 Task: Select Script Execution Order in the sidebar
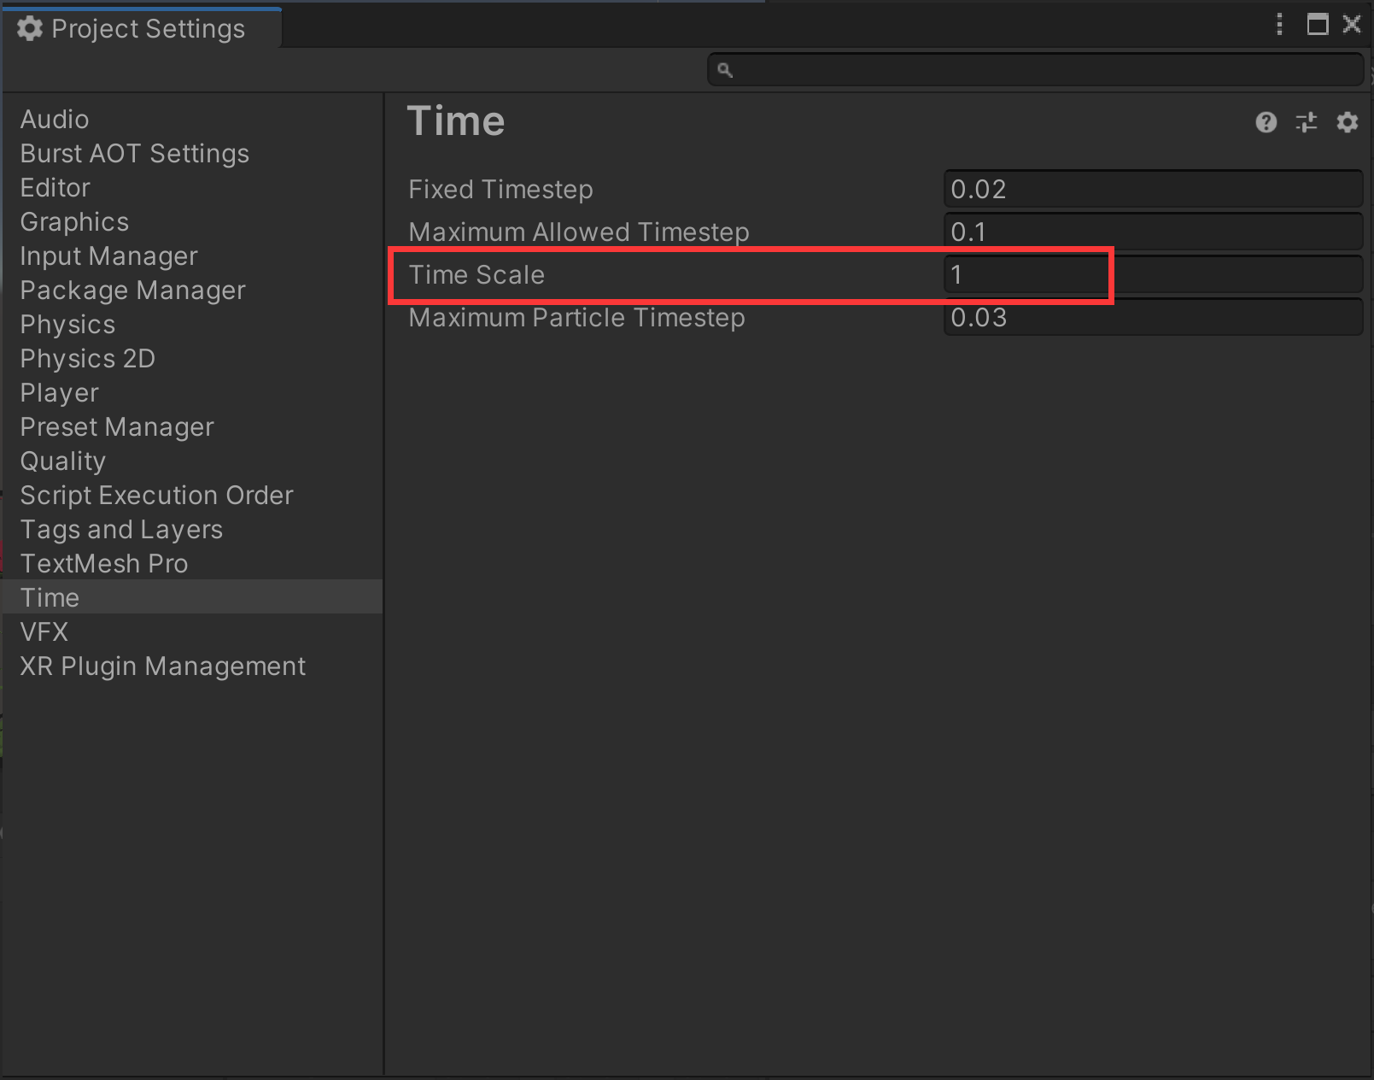156,495
